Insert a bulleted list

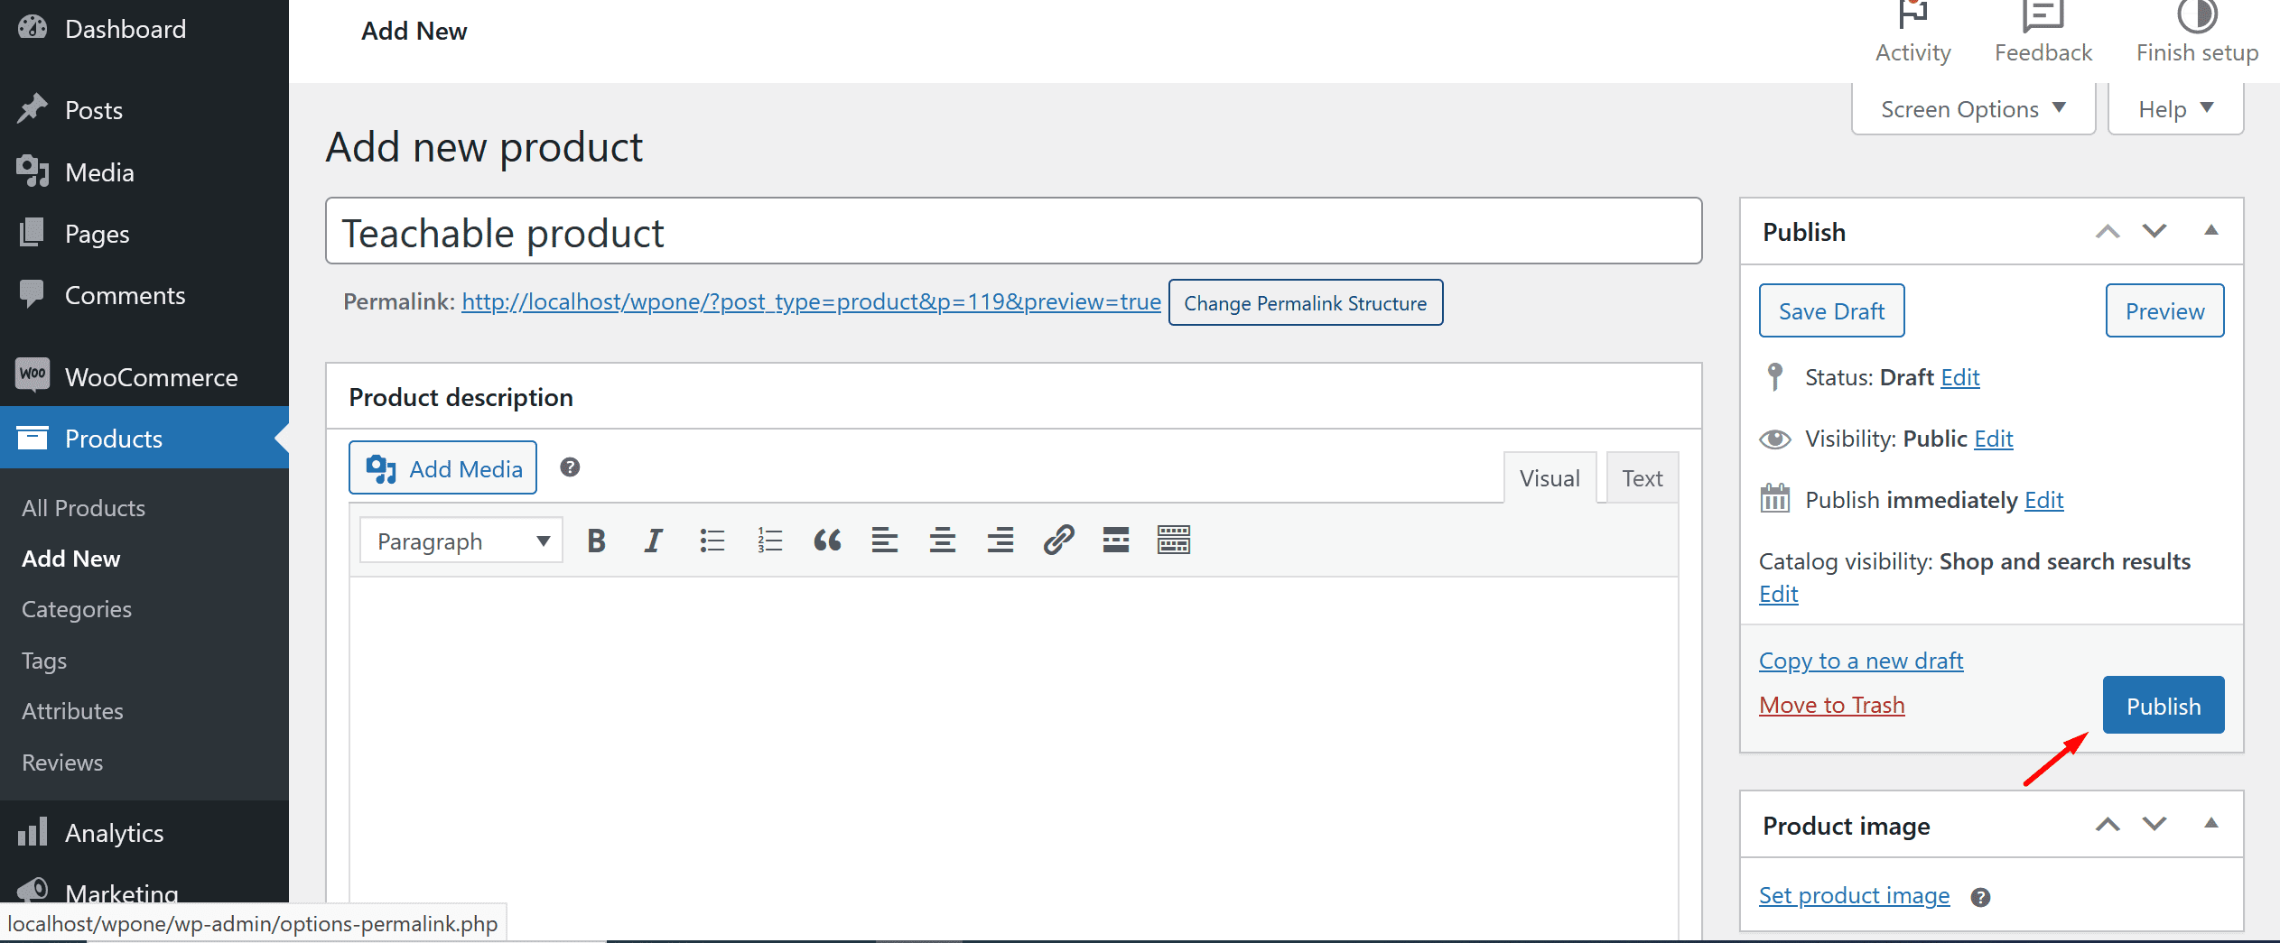tap(712, 541)
